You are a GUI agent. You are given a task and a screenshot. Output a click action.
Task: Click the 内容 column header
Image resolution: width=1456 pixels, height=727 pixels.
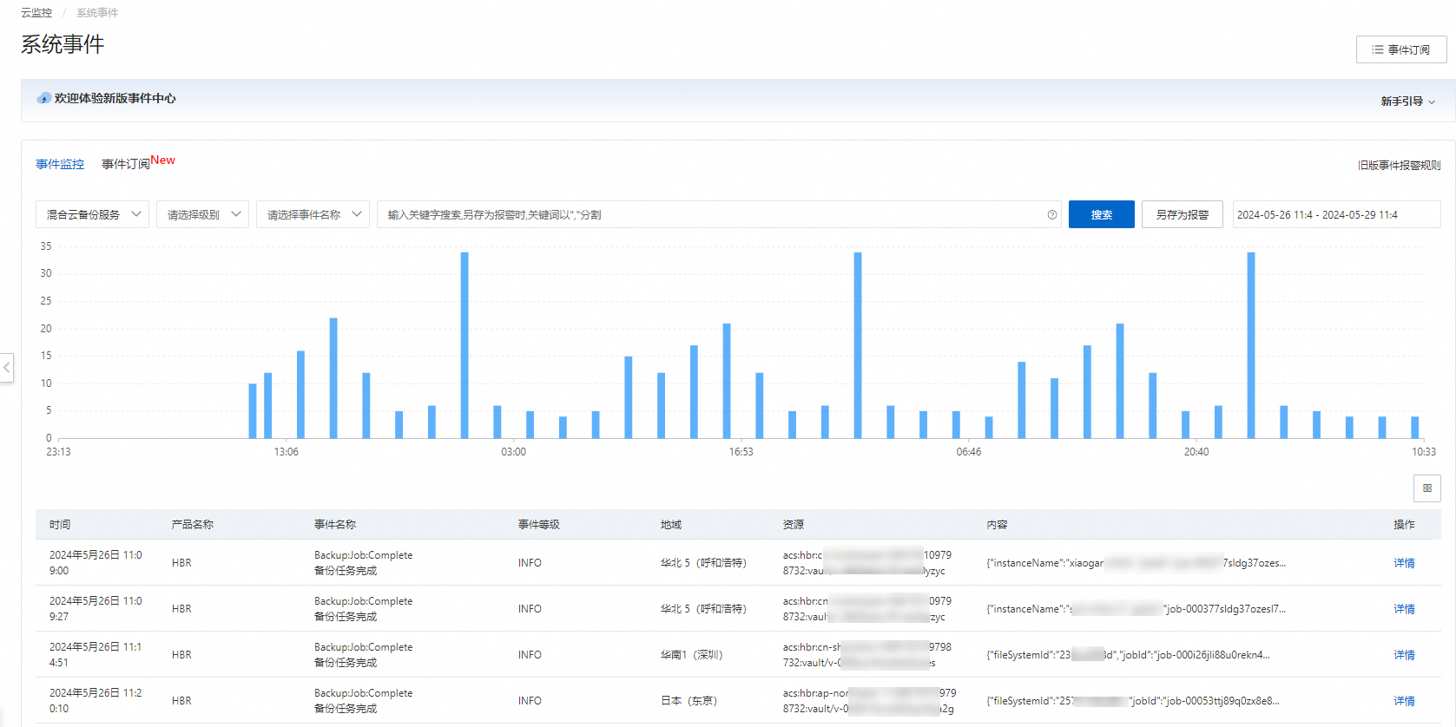(x=997, y=525)
